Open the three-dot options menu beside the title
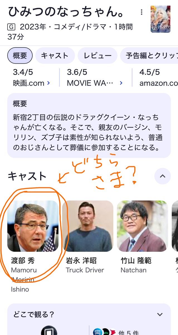This screenshot has width=178, height=335. pyautogui.click(x=142, y=12)
